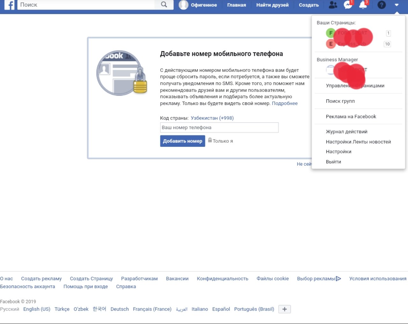Open Настройки Ленты новостей menu item
The image size is (408, 324).
tap(358, 142)
